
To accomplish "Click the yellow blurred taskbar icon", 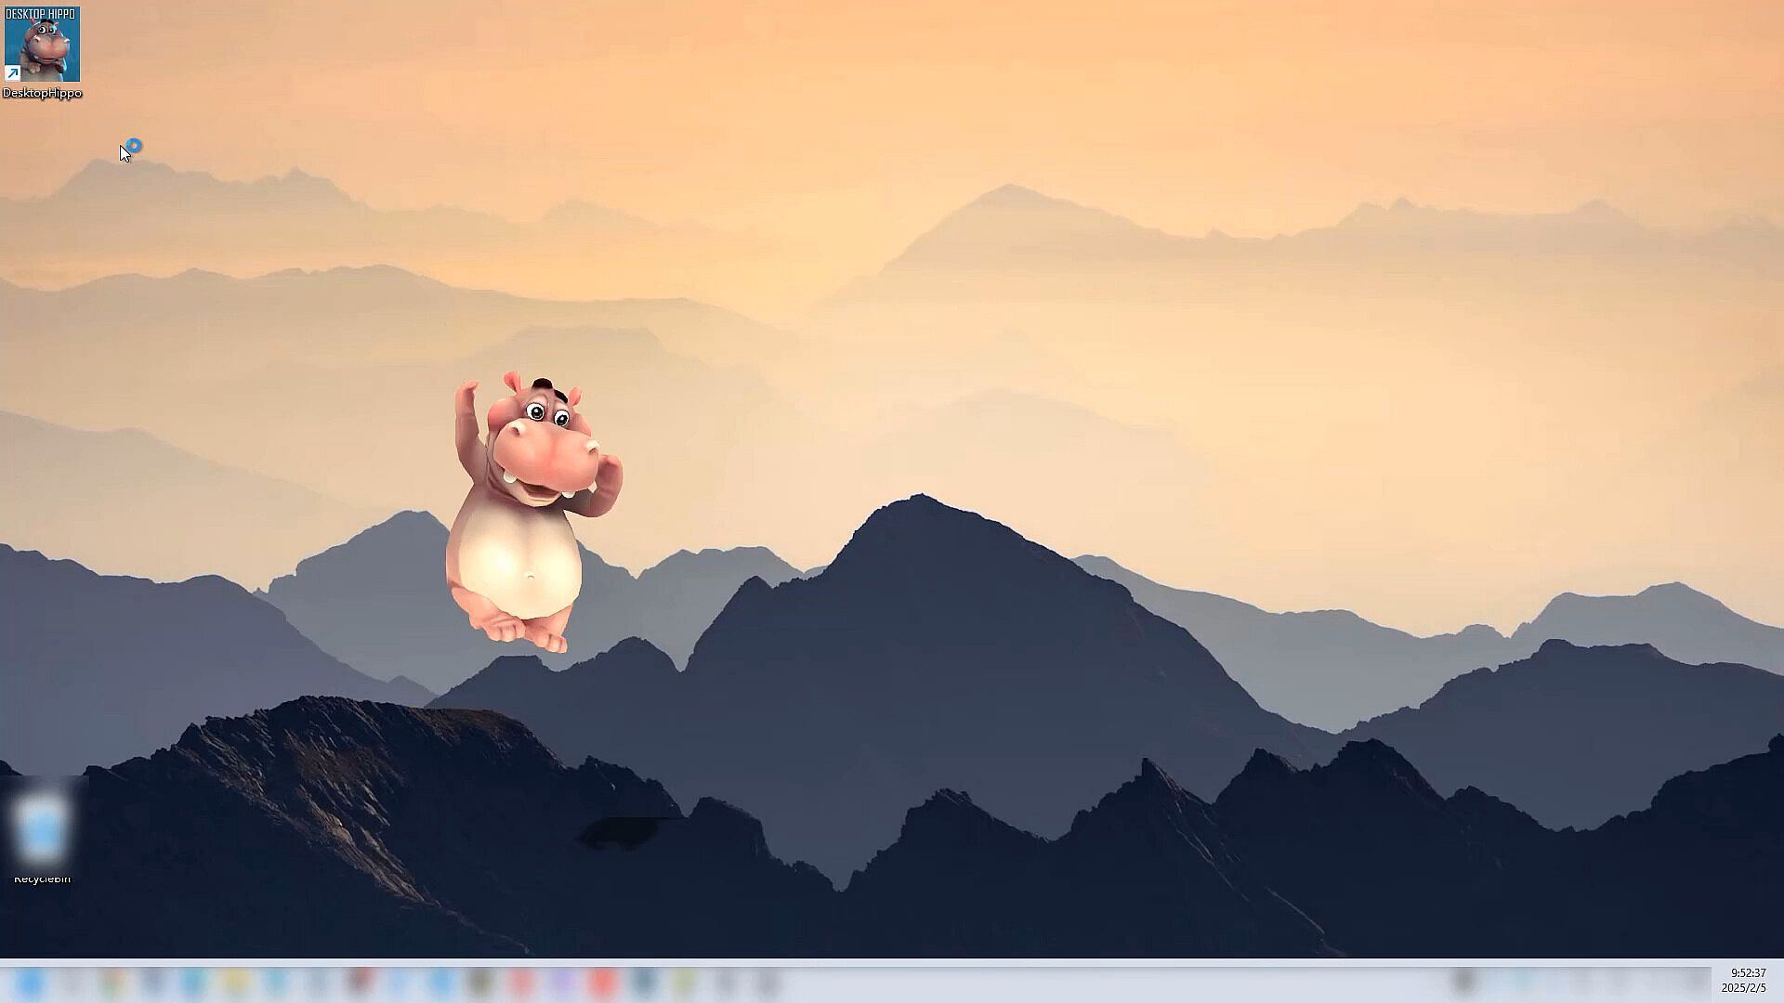I will click(x=236, y=982).
